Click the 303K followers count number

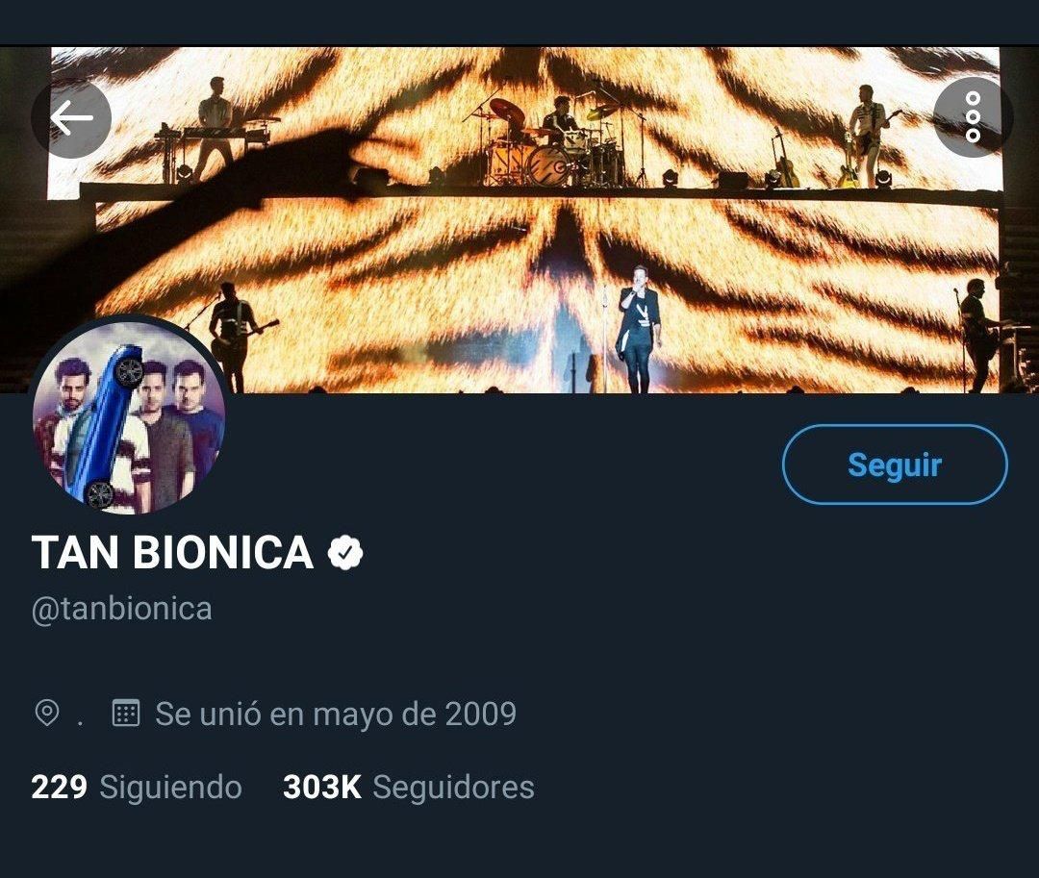click(321, 787)
